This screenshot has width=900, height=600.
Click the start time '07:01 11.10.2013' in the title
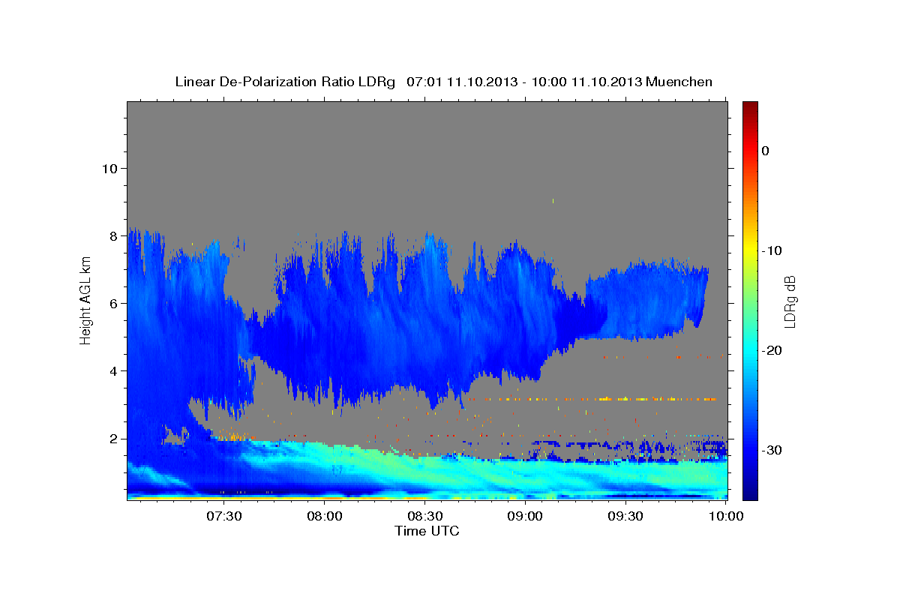pos(462,82)
